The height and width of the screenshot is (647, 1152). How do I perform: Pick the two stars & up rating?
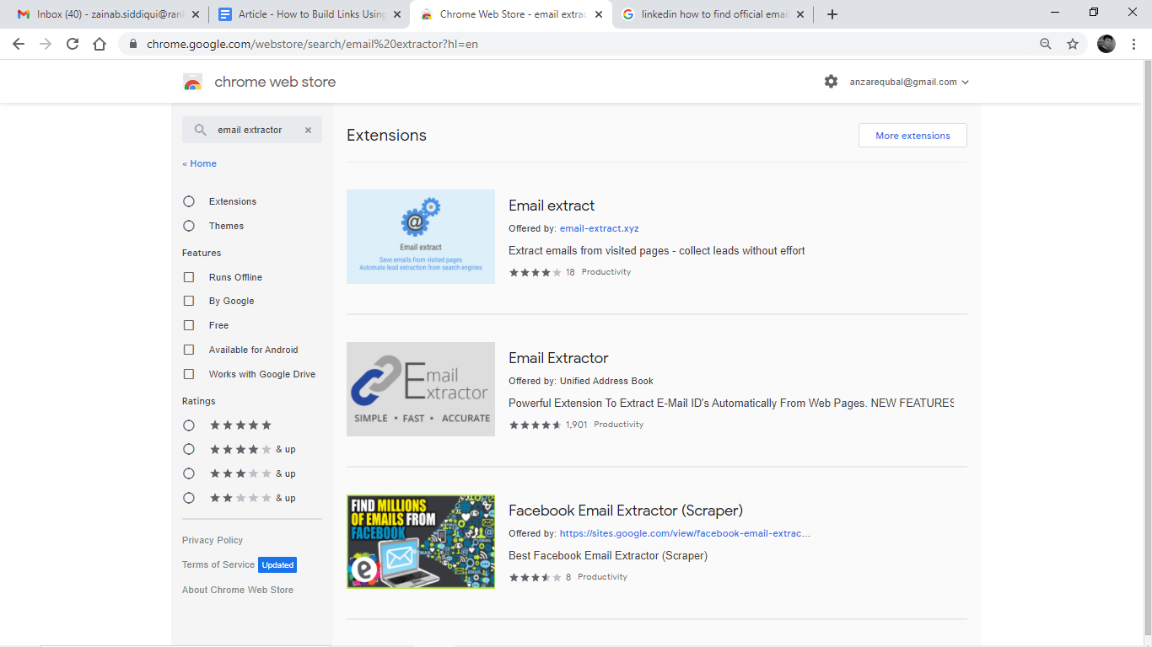[x=189, y=498]
